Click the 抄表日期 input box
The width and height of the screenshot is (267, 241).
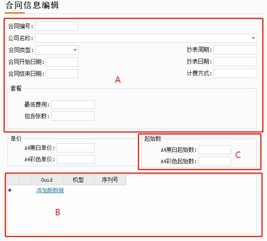click(x=235, y=62)
